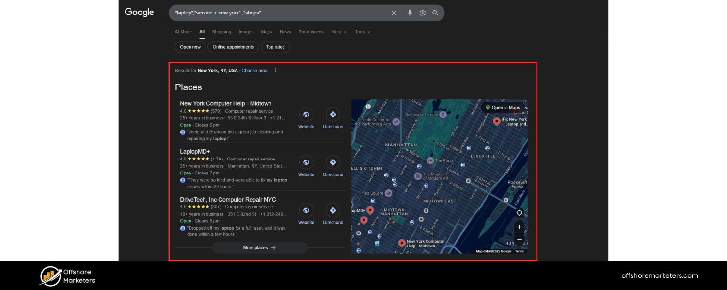Open Website for New York Computer Help

[x=306, y=115]
